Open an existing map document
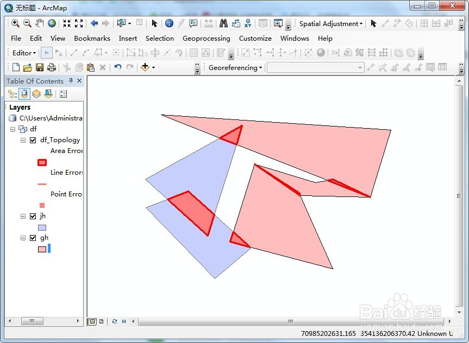The width and height of the screenshot is (469, 343). point(28,67)
